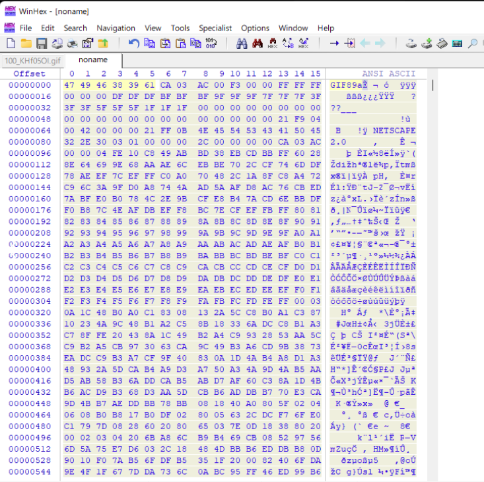
Task: Click the Modify Data 101/010 icon
Action: click(x=211, y=44)
